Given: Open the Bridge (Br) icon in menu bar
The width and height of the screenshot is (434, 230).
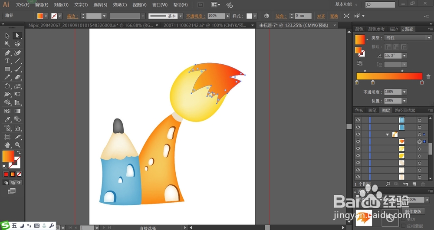Looking at the screenshot, I should click(201, 5).
